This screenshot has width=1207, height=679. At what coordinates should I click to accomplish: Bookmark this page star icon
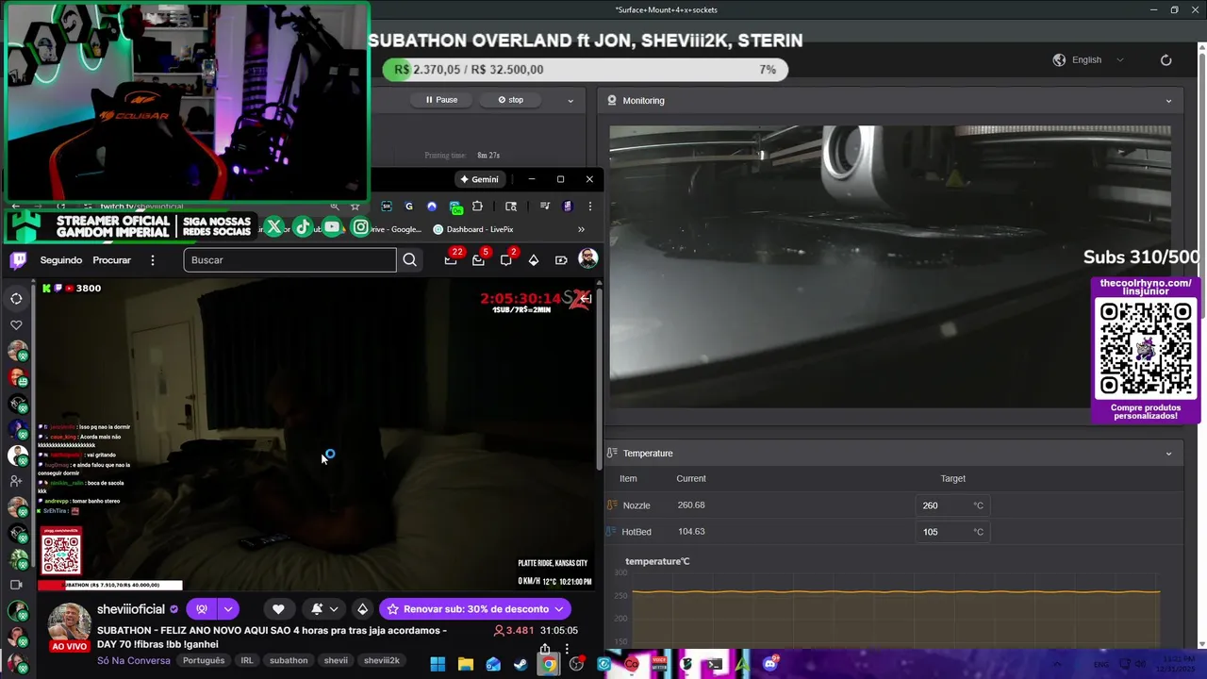[355, 207]
